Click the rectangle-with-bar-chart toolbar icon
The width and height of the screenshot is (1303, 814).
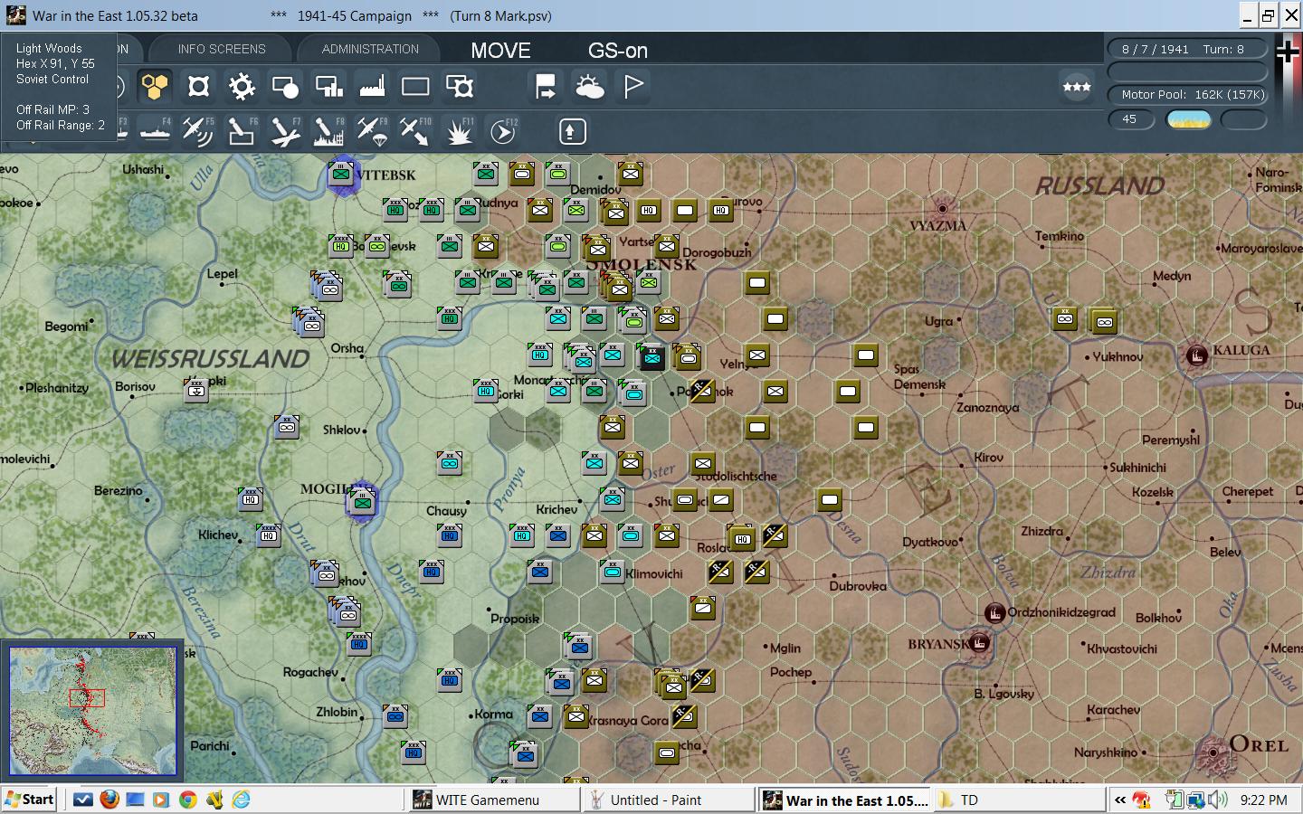pyautogui.click(x=328, y=87)
